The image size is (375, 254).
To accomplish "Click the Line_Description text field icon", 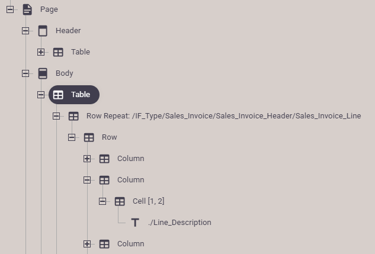I will (135, 223).
